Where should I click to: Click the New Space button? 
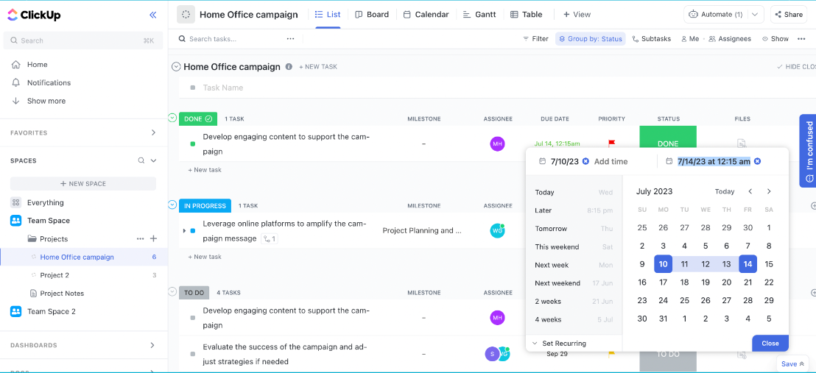[83, 184]
